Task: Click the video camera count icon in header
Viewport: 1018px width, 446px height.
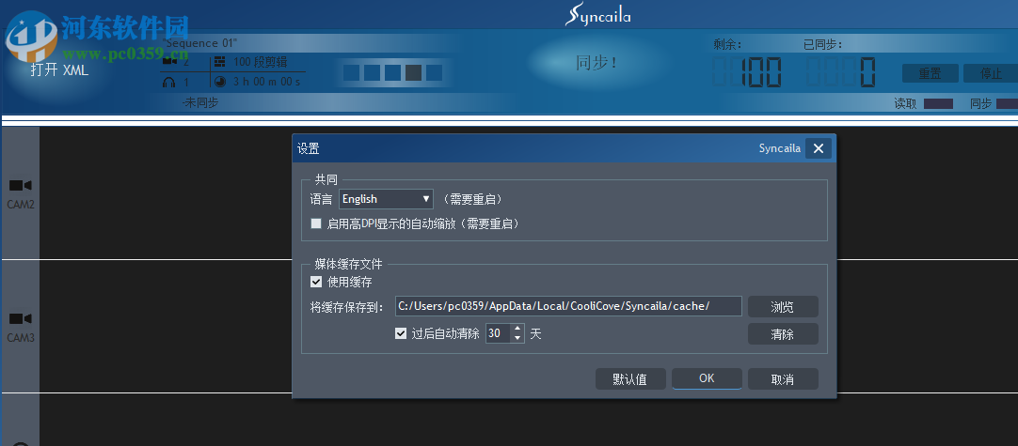Action: pyautogui.click(x=170, y=62)
